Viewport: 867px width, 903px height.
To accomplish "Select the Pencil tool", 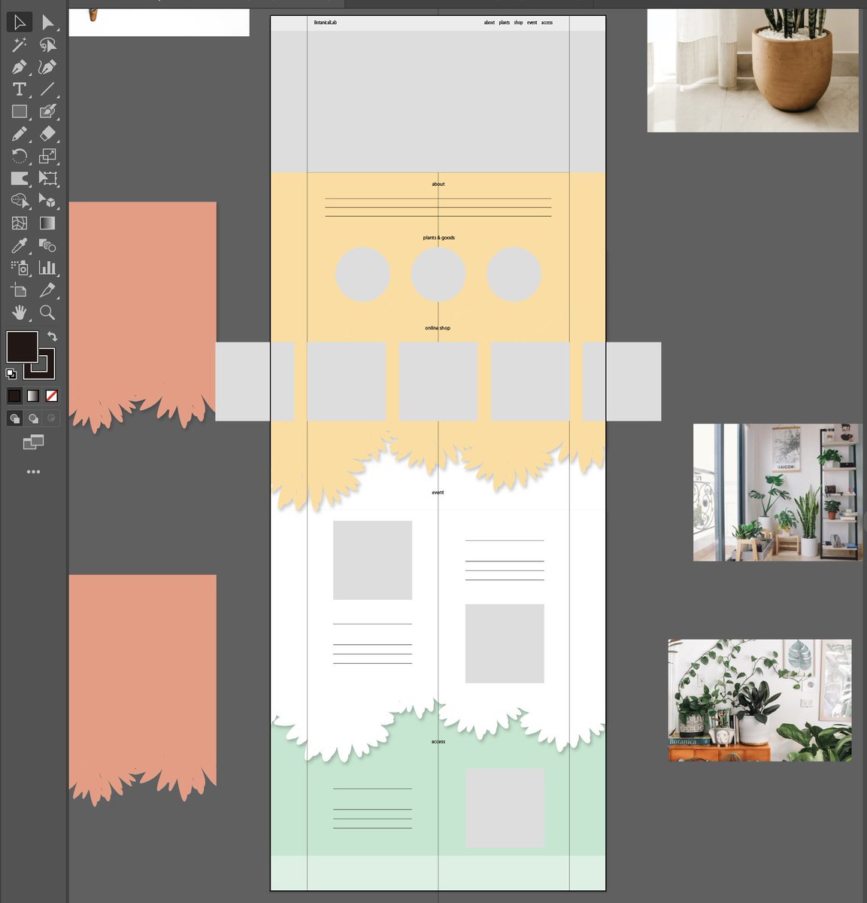I will pyautogui.click(x=20, y=134).
